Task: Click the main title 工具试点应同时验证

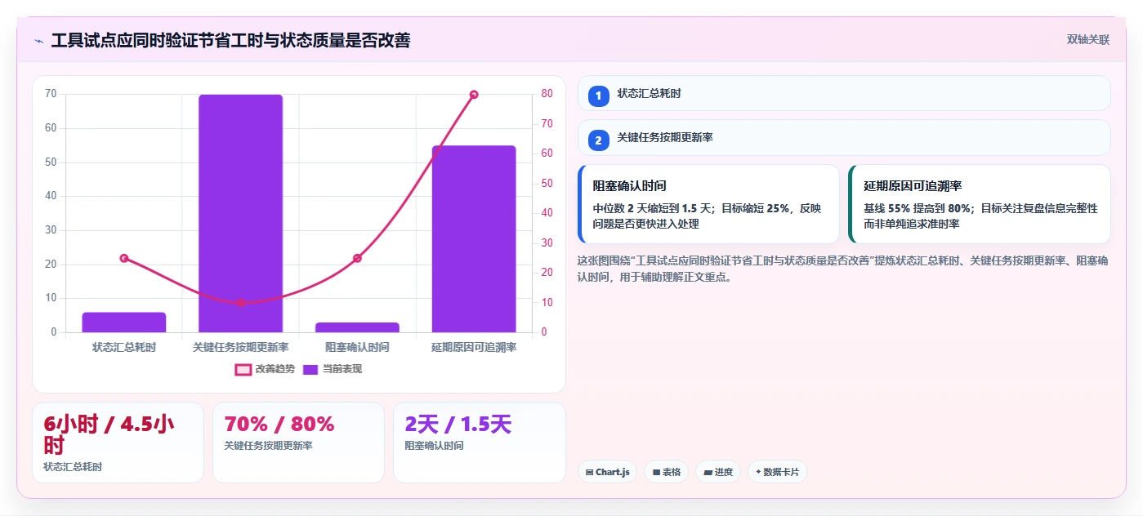Action: pos(231,40)
